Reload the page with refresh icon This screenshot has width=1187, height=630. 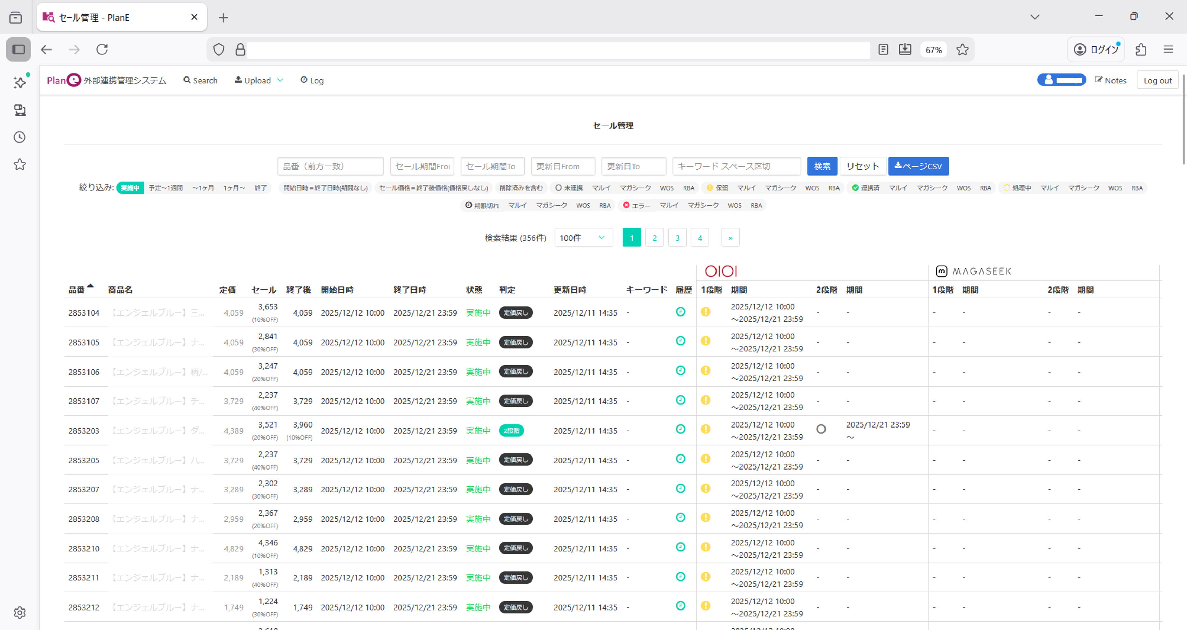tap(102, 50)
